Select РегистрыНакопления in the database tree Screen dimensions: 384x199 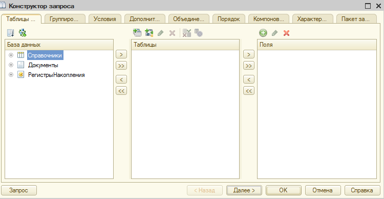56,75
